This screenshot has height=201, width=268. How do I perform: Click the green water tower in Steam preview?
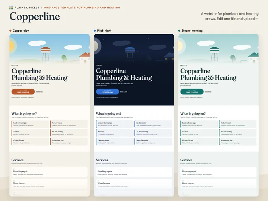pos(214,54)
